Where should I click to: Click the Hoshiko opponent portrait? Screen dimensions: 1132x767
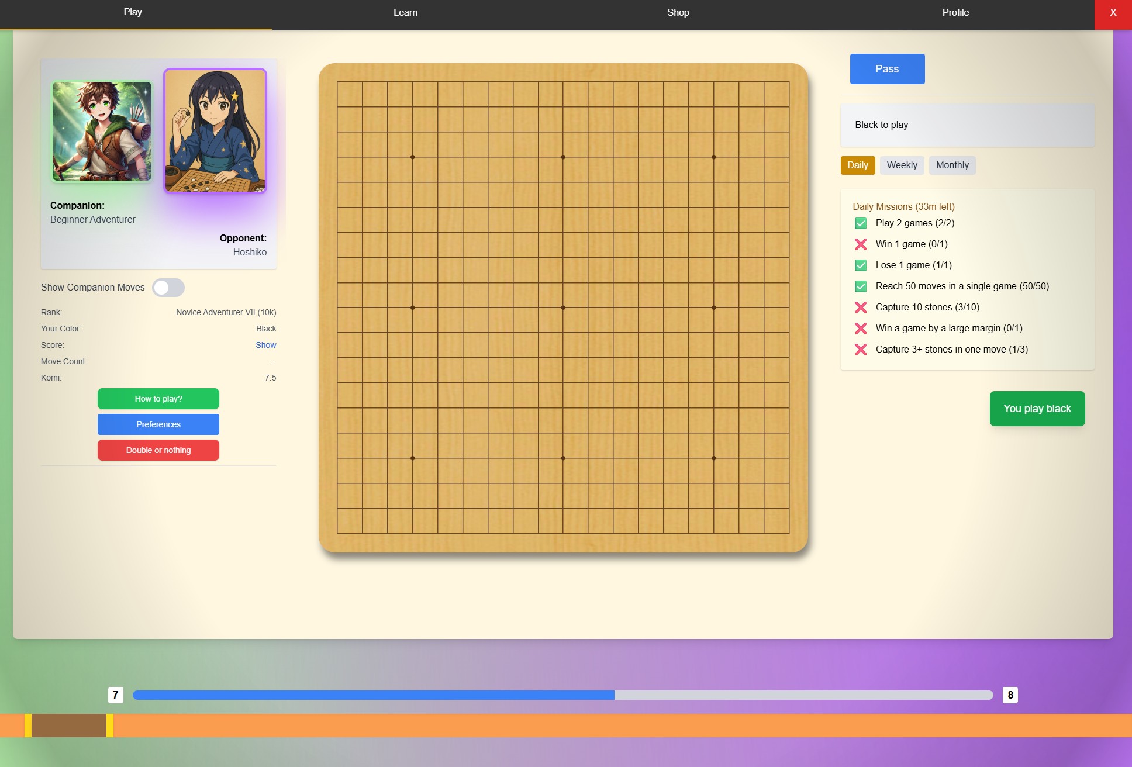click(x=215, y=131)
